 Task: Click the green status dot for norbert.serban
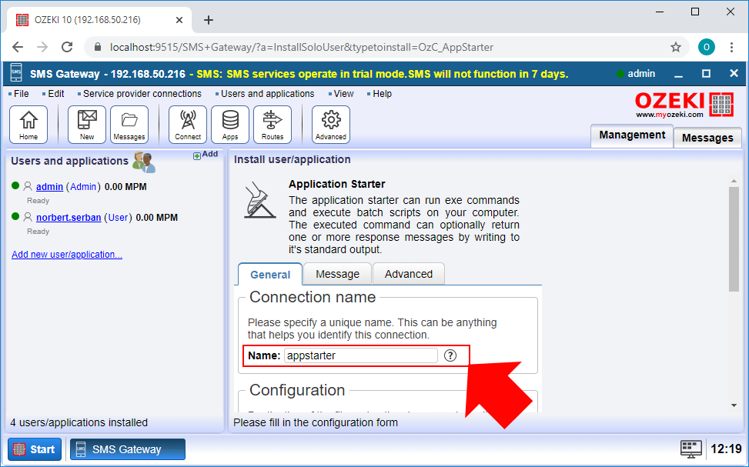15,216
